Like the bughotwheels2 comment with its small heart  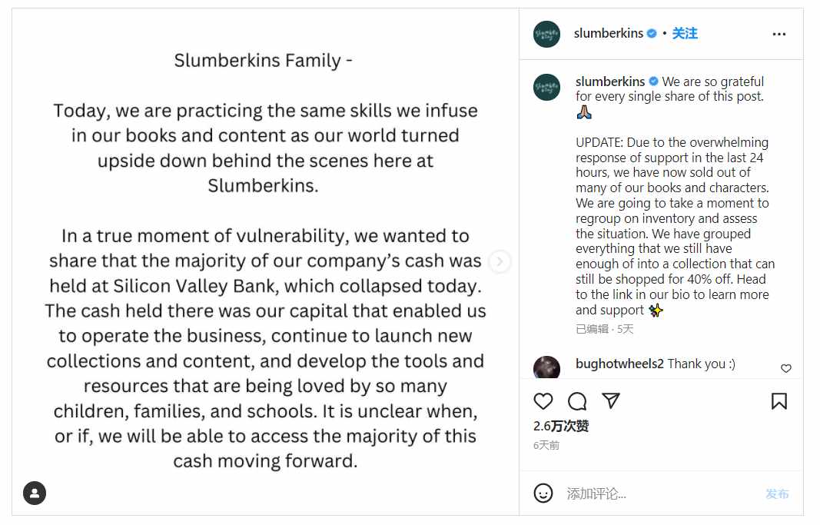click(x=785, y=369)
